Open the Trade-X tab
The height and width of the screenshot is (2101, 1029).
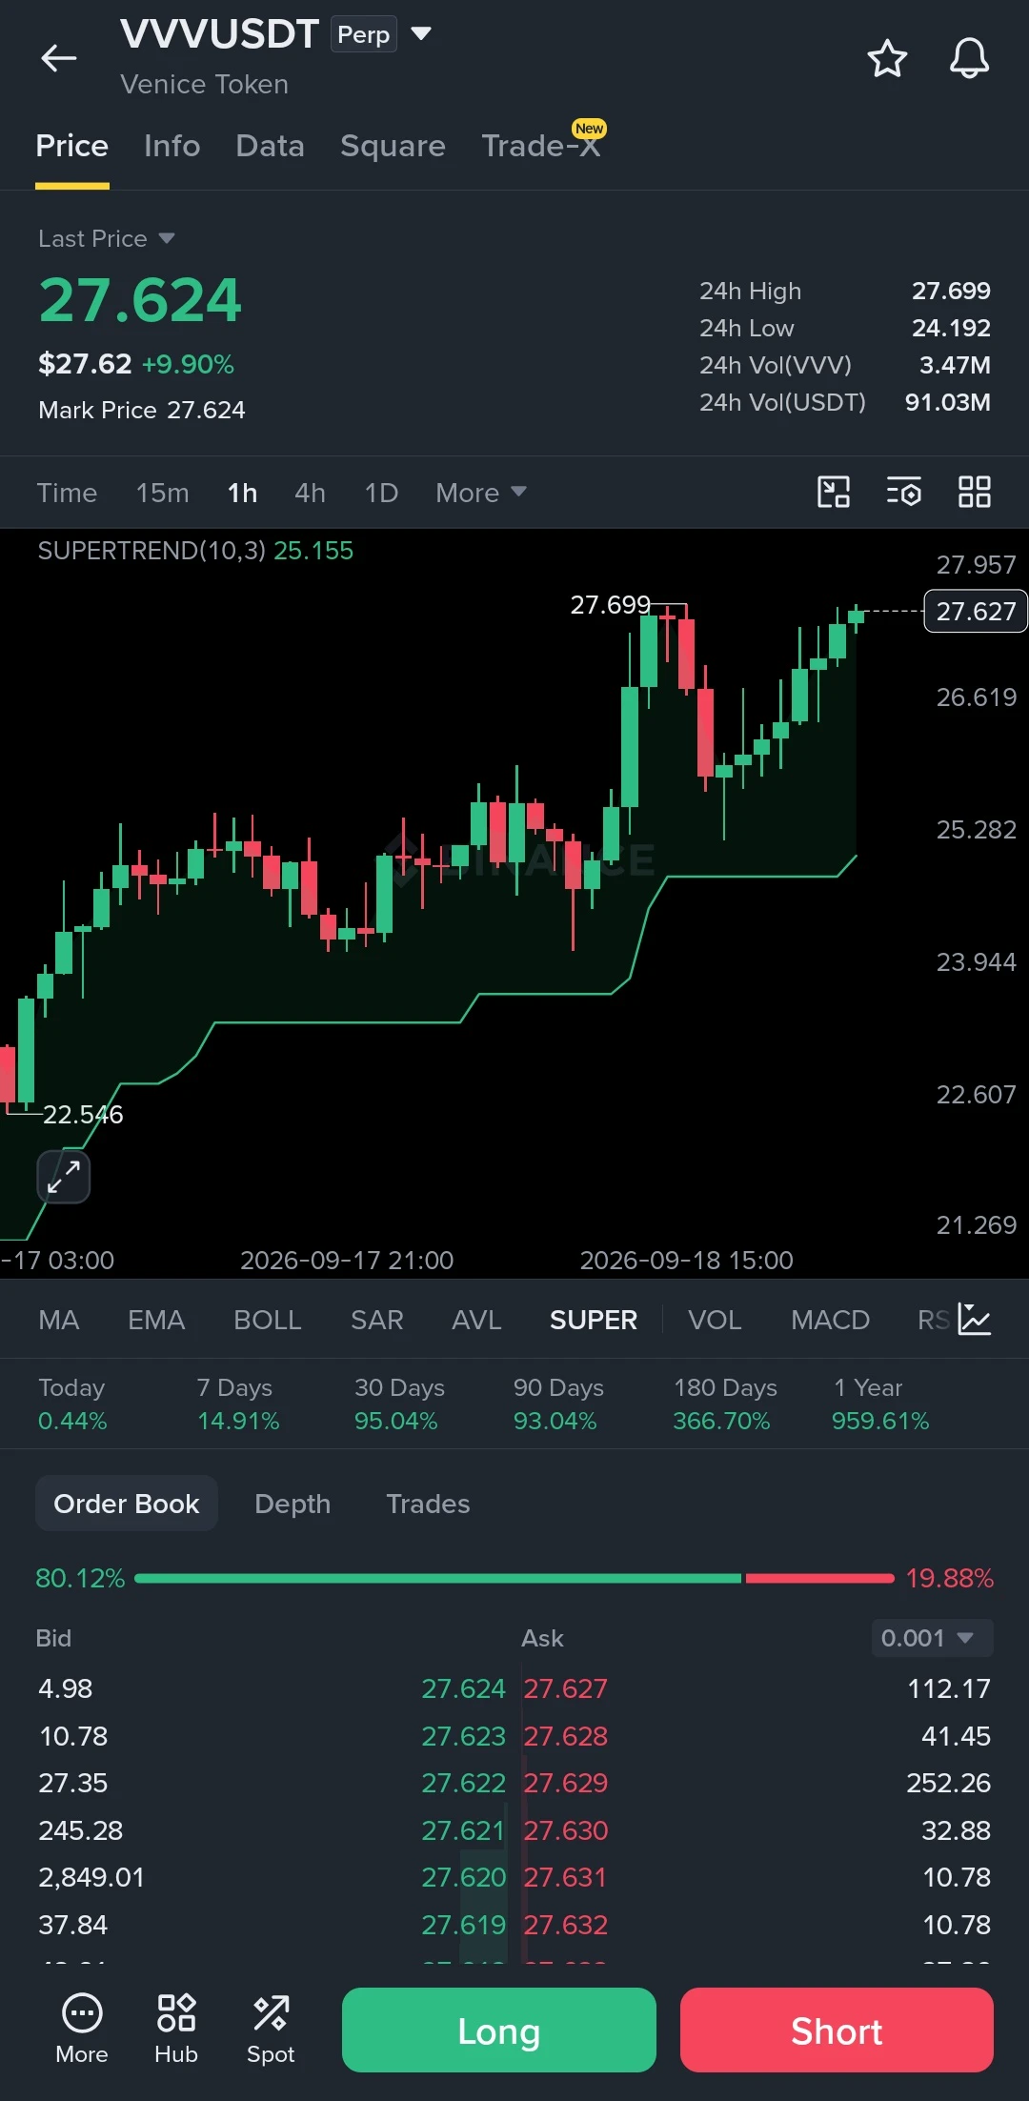point(541,146)
